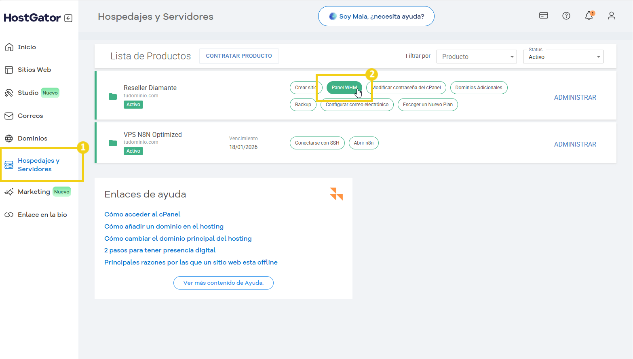Click ADMINISTRAR for VPS N8N Optimized
Viewport: 633px width, 359px height.
575,144
